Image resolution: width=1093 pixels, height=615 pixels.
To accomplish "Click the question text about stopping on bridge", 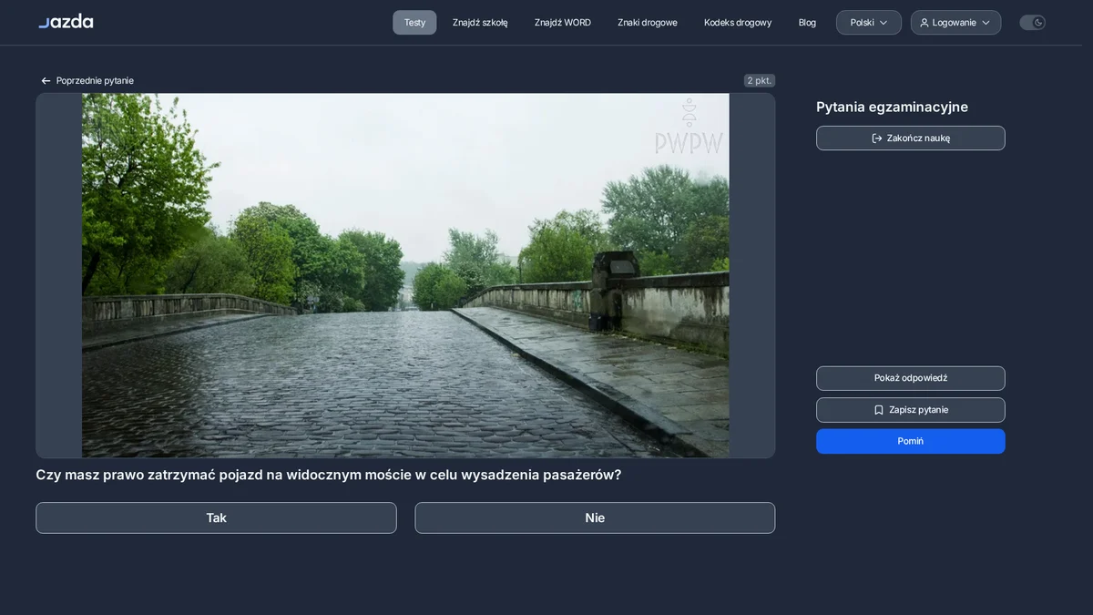I will point(329,475).
